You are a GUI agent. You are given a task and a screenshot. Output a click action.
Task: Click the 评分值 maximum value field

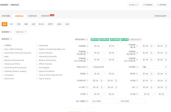(161, 94)
